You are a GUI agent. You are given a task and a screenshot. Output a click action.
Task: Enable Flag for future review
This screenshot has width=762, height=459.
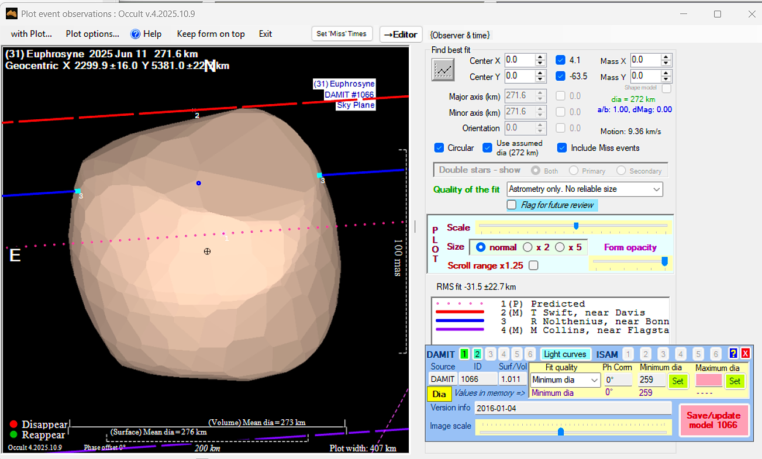click(x=512, y=205)
